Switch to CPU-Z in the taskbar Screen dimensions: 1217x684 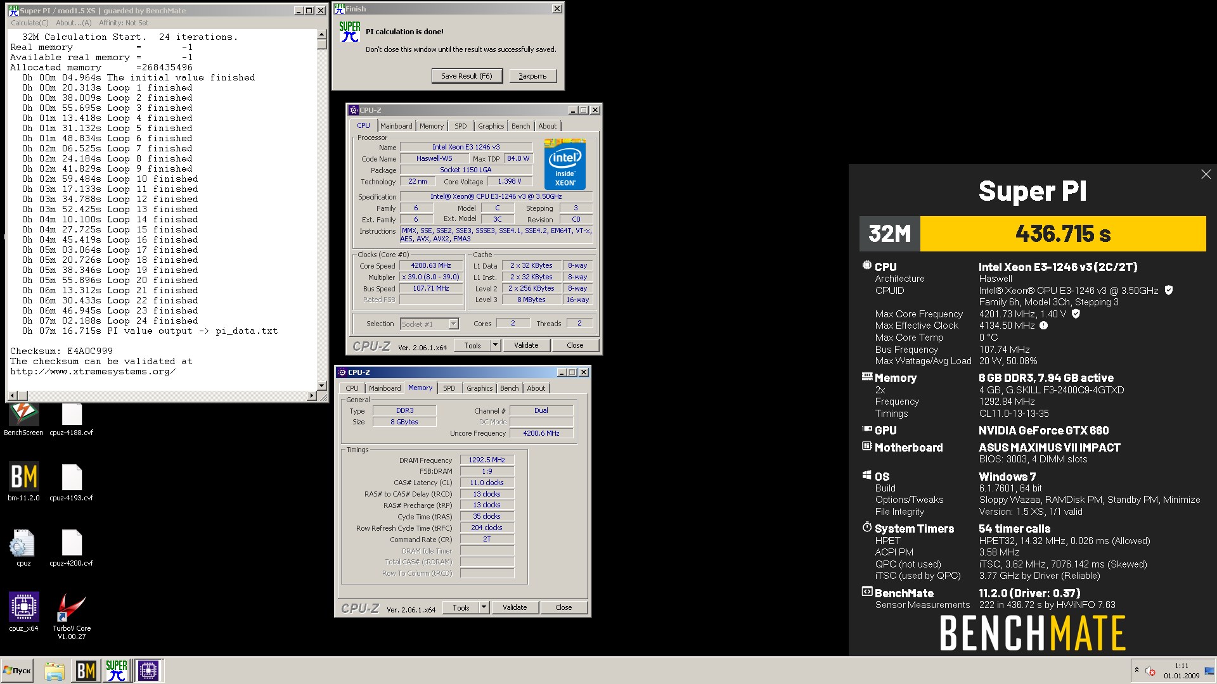coord(148,671)
